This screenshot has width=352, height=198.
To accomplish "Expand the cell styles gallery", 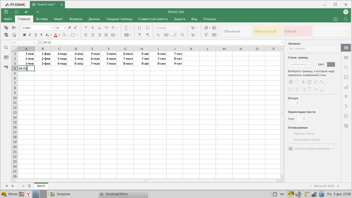I will 345,31.
